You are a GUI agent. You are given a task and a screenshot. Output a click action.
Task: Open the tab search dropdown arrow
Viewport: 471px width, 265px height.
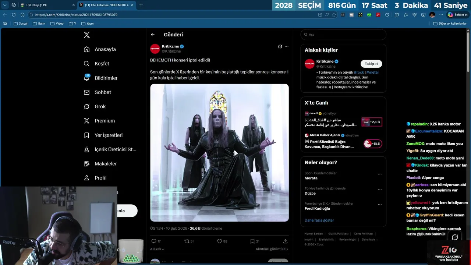(x=5, y=5)
